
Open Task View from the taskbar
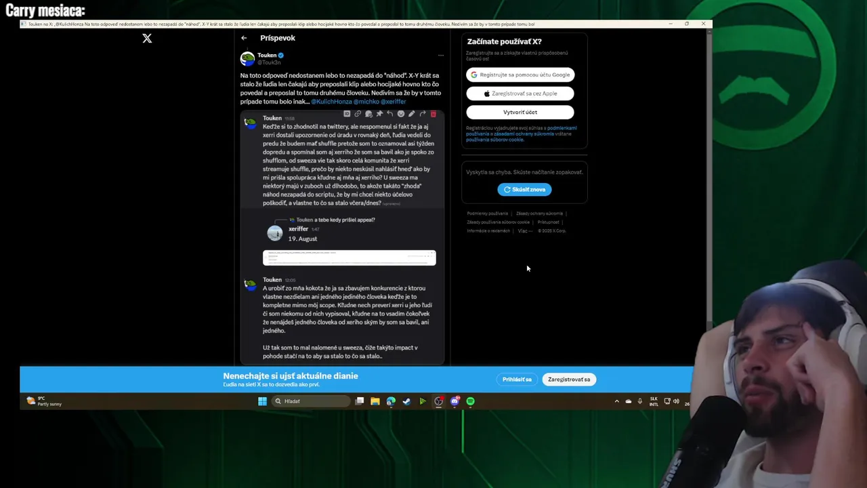(360, 401)
